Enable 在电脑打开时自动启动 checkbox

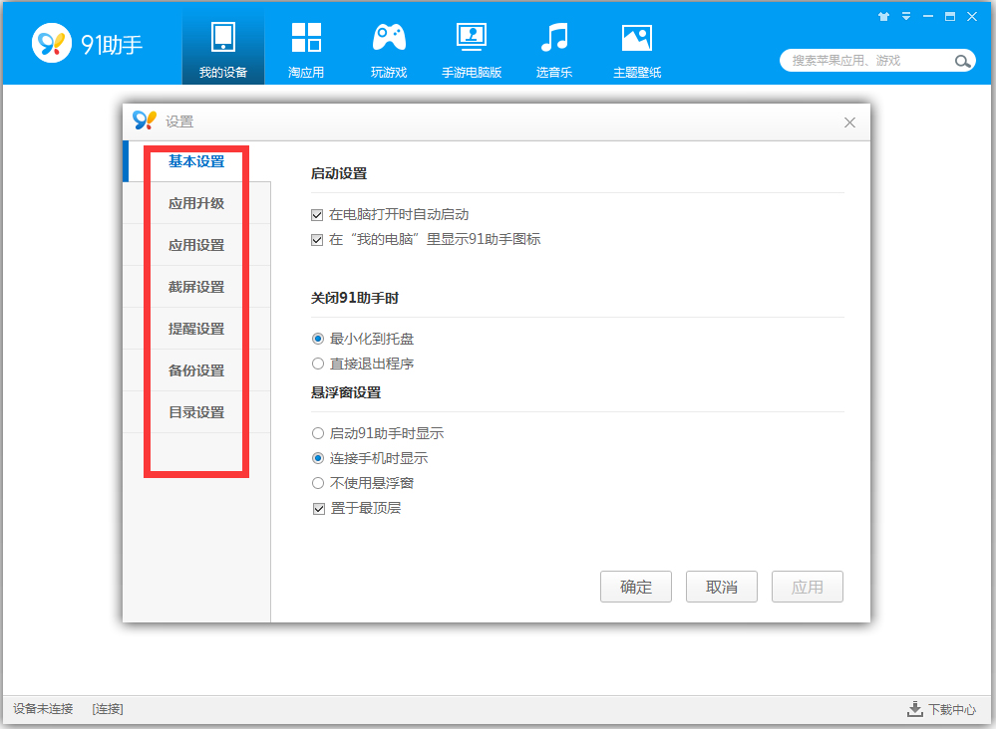coord(316,213)
